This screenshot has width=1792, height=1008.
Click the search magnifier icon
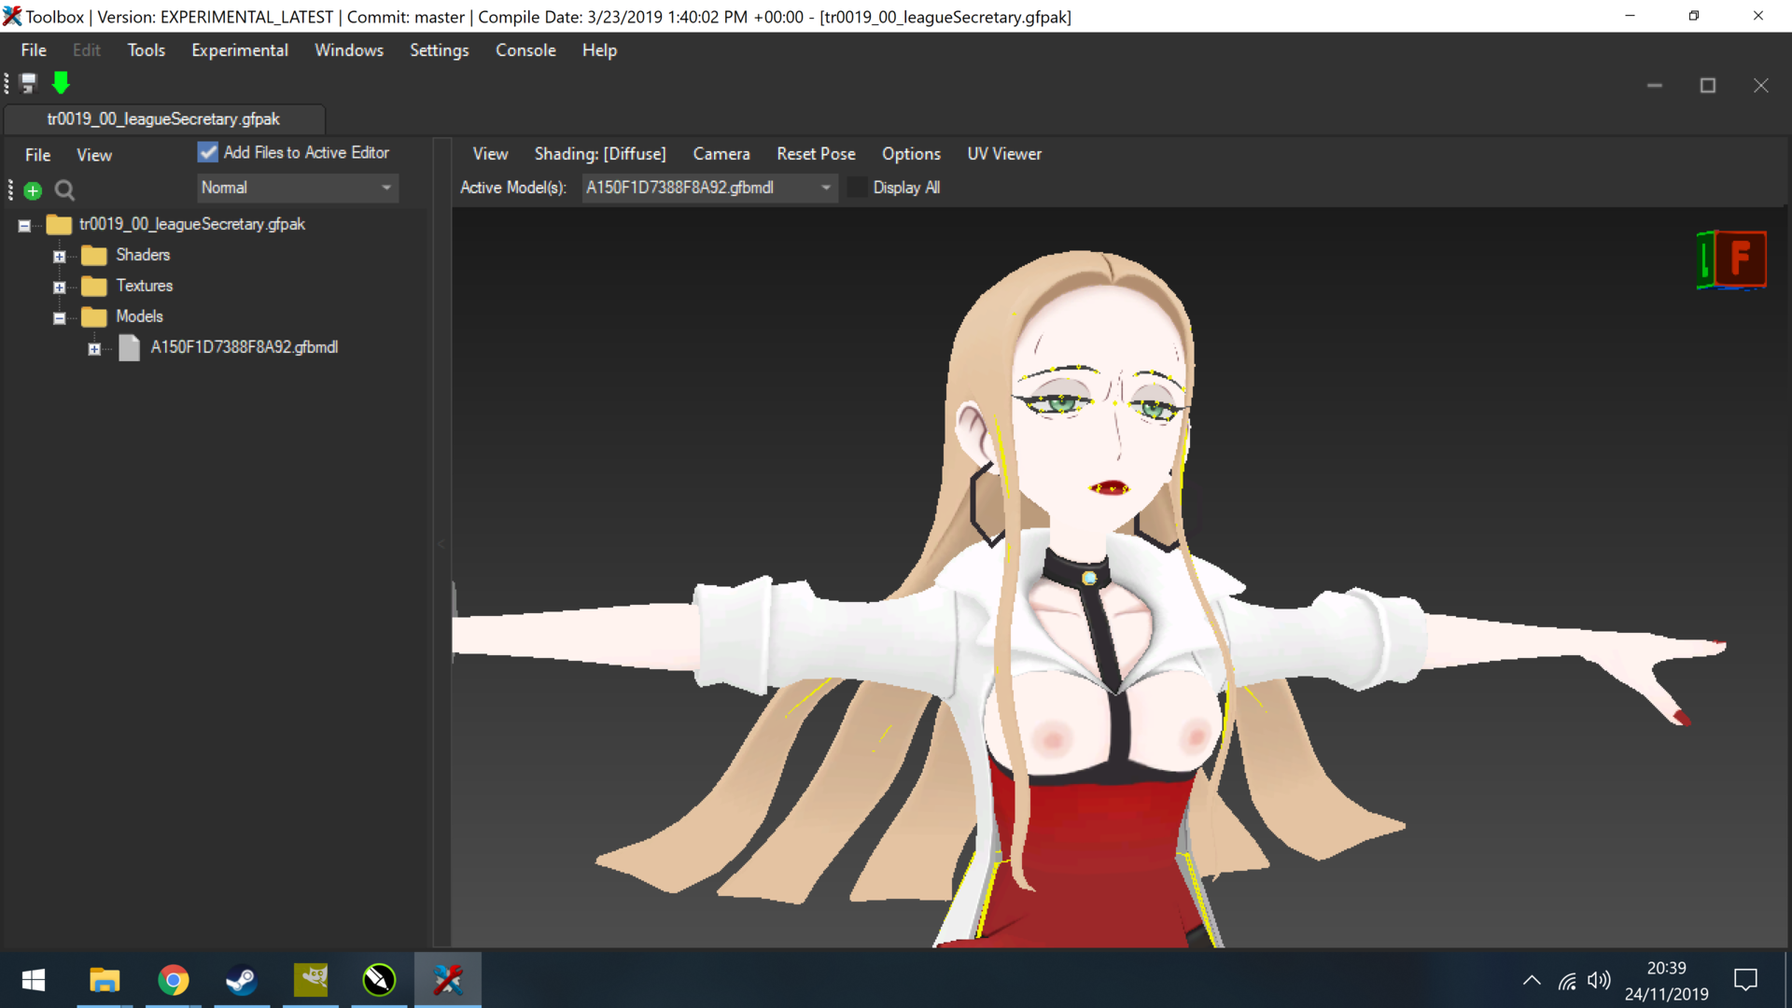tap(64, 190)
